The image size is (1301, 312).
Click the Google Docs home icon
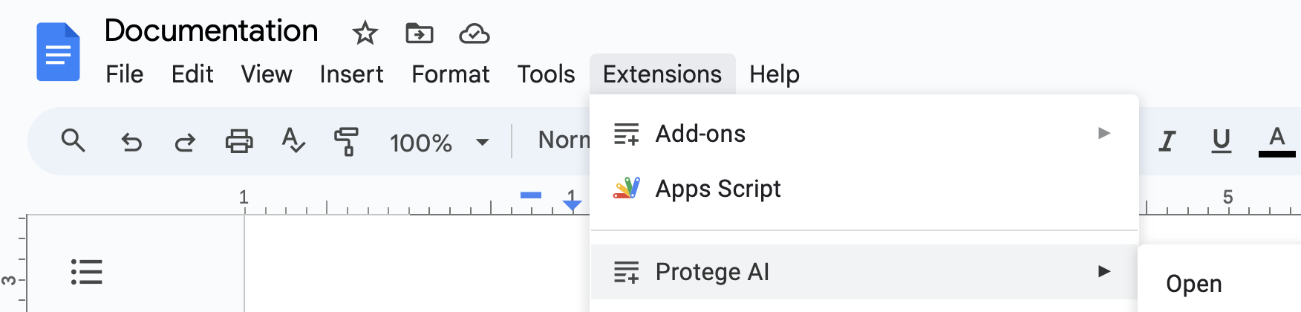point(58,52)
